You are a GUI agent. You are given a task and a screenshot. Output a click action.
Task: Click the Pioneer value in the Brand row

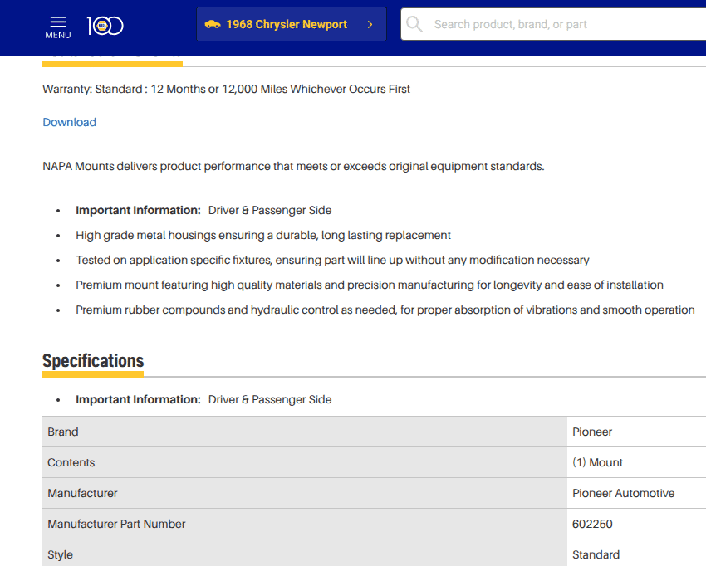click(592, 432)
